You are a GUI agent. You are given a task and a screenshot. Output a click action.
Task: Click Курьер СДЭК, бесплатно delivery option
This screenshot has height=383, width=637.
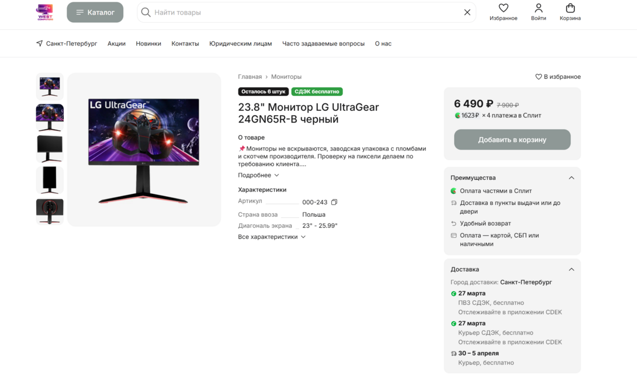[496, 333]
